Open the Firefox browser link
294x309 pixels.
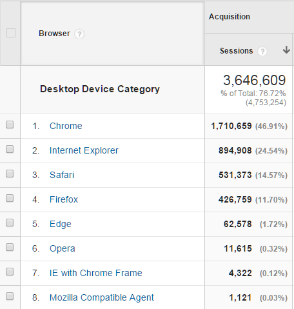pyautogui.click(x=64, y=199)
